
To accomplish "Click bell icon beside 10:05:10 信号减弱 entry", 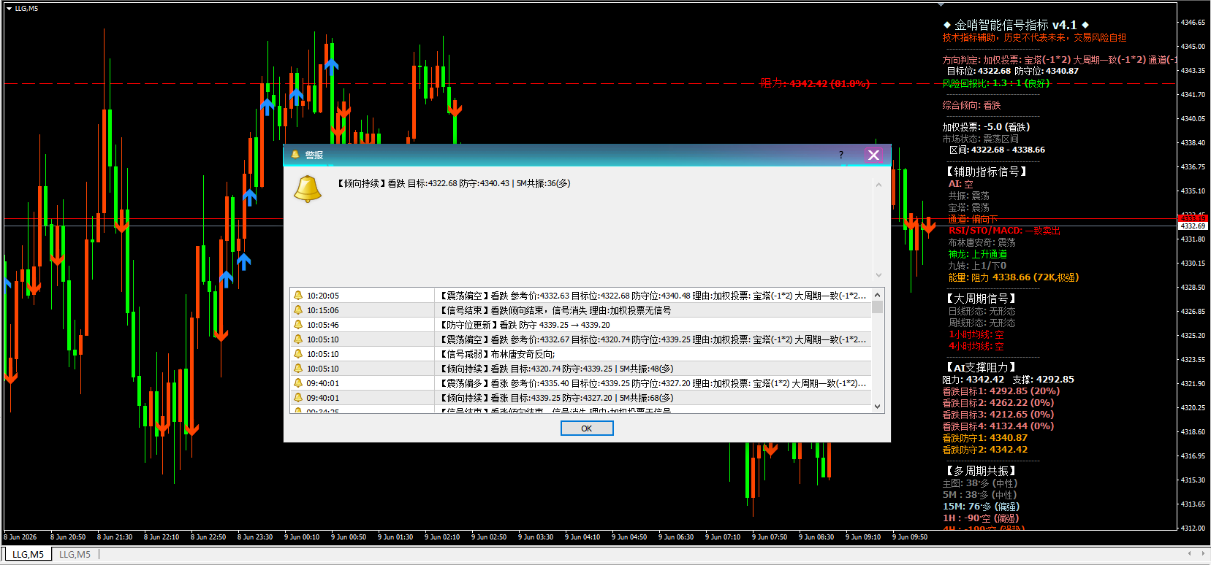I will tap(298, 354).
